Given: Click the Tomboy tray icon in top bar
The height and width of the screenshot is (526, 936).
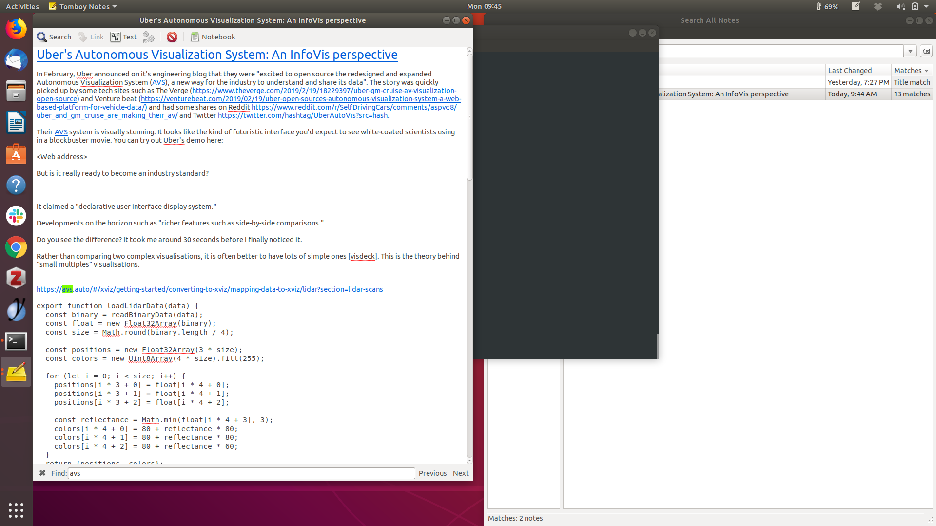Looking at the screenshot, I should point(856,6).
